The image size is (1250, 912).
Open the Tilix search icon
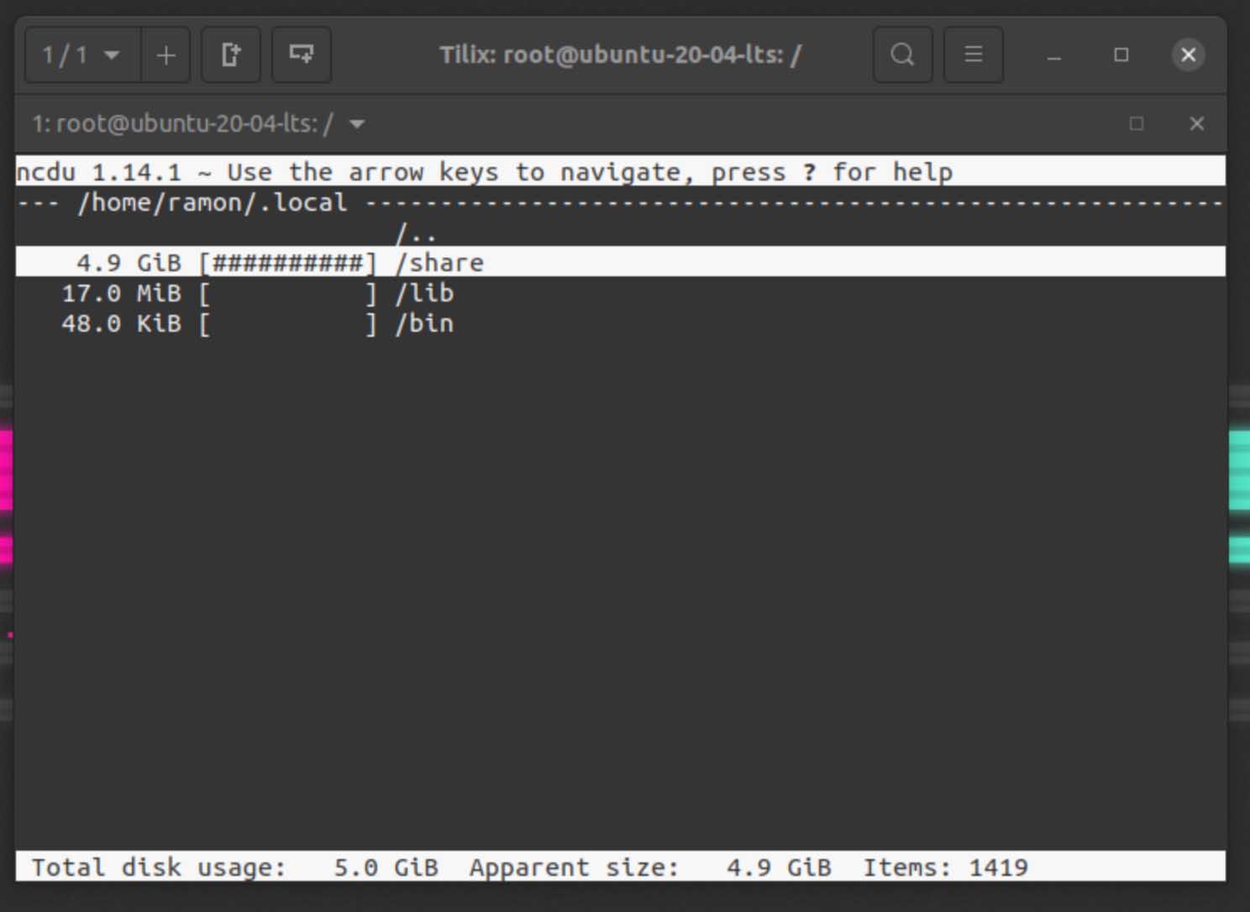click(903, 55)
